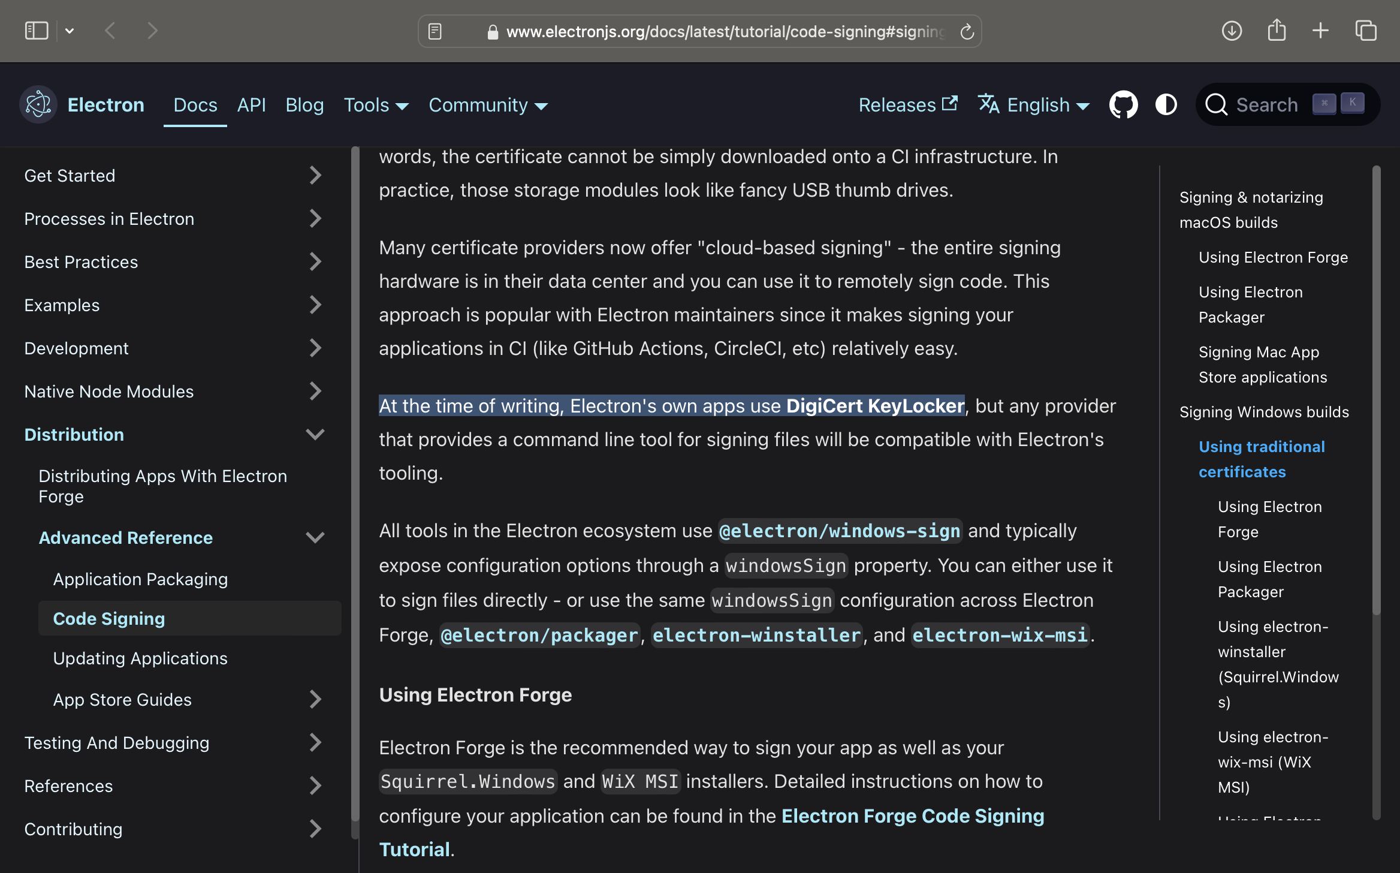
Task: Show the tab overview icon
Action: tap(1366, 31)
